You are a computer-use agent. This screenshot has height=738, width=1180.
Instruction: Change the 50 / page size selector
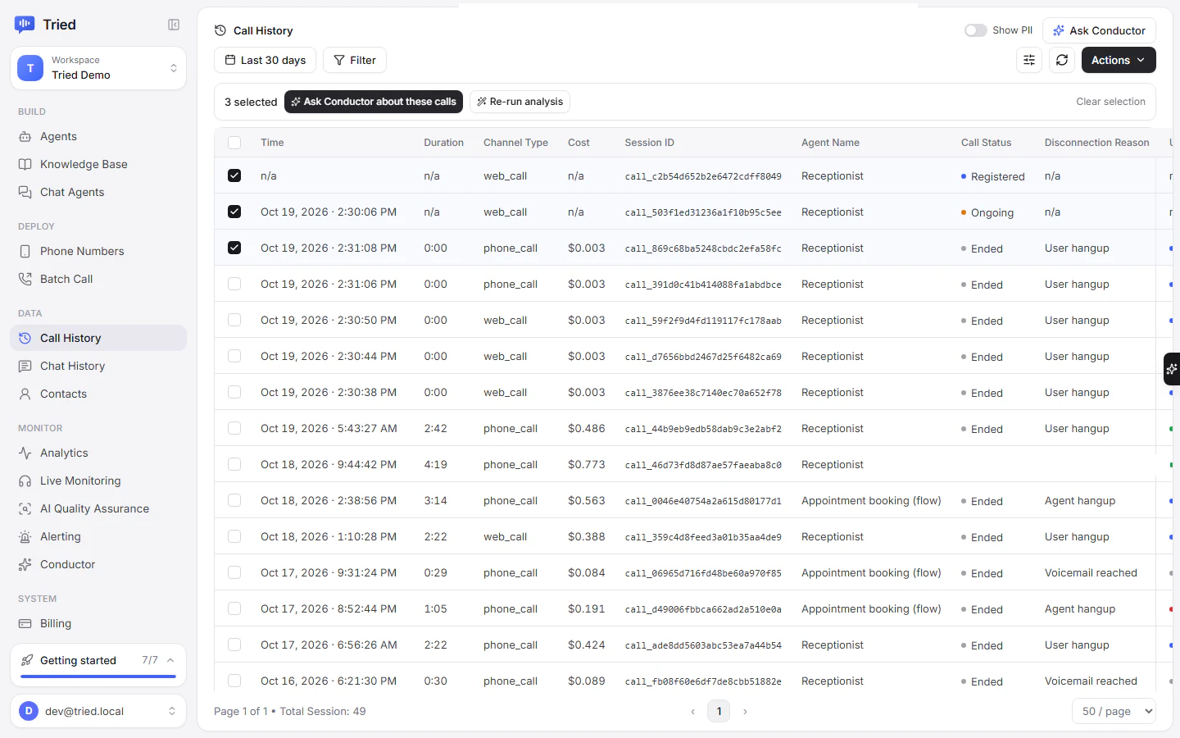point(1114,711)
